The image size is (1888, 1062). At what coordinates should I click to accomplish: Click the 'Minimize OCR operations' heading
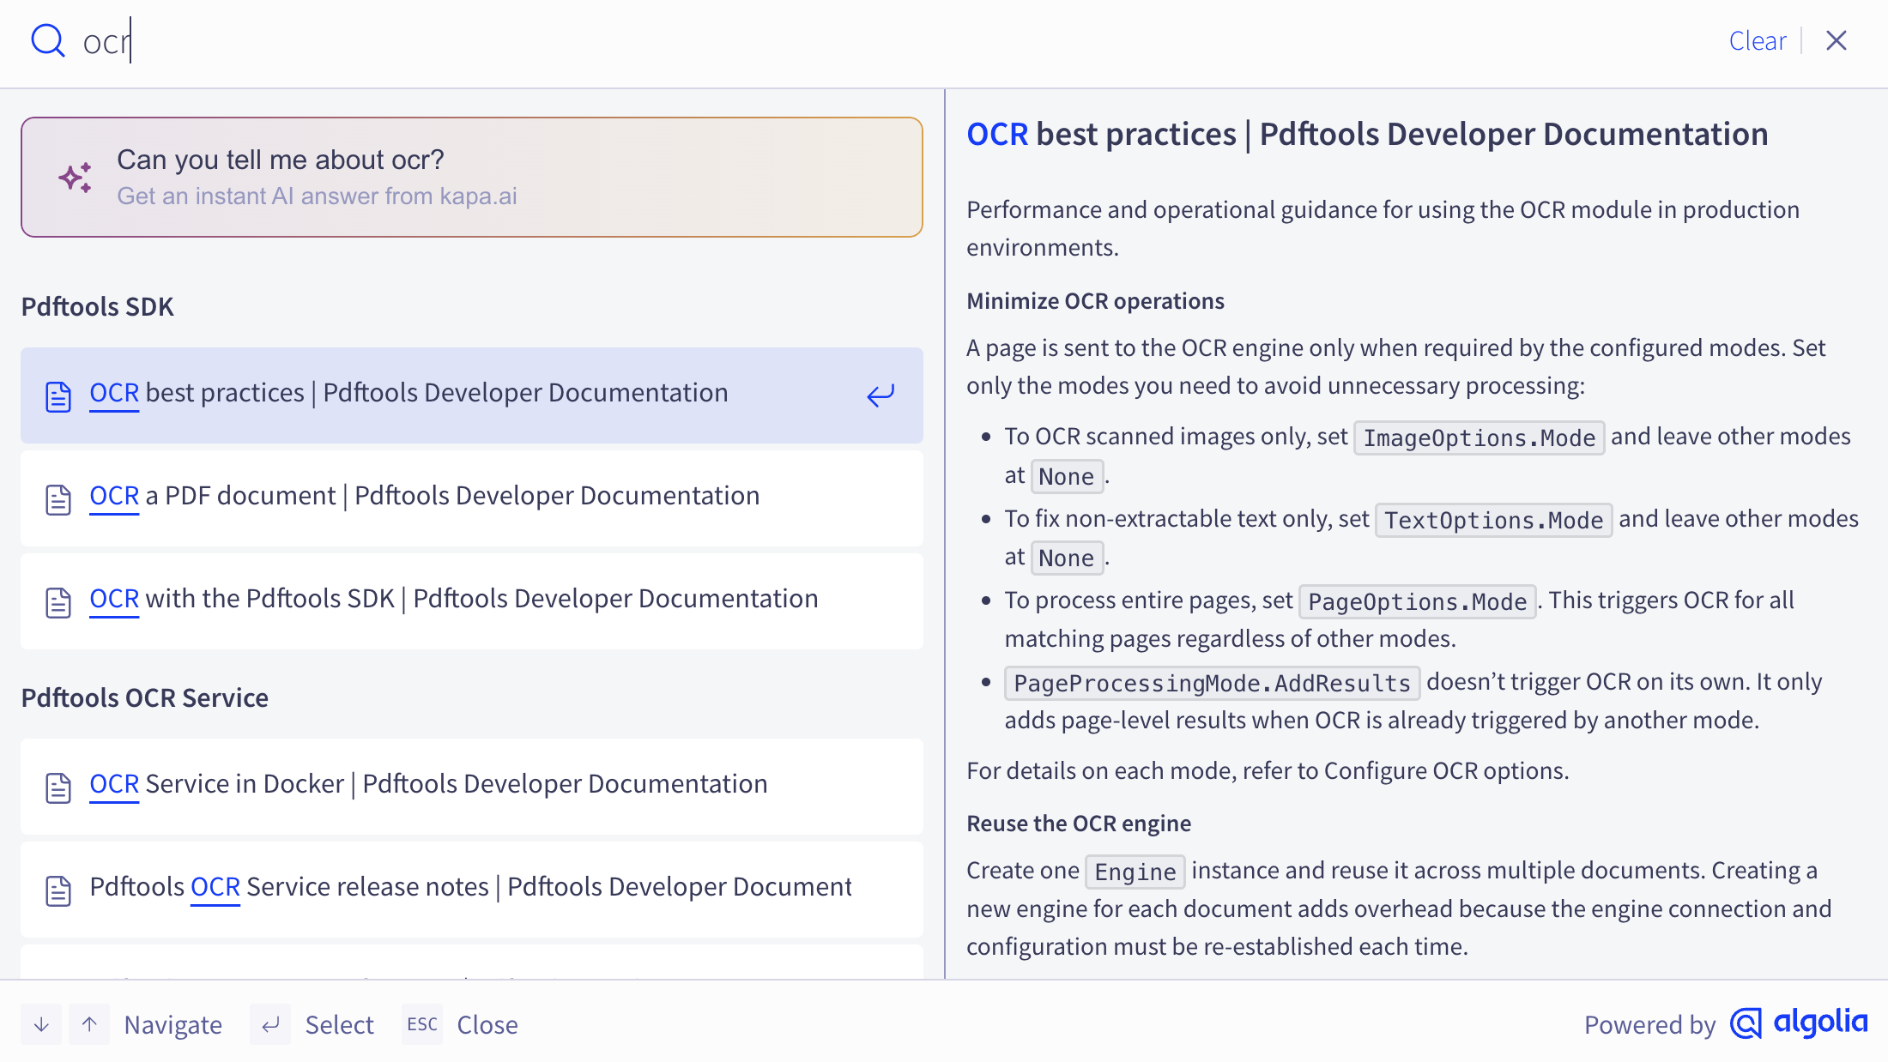coord(1095,301)
